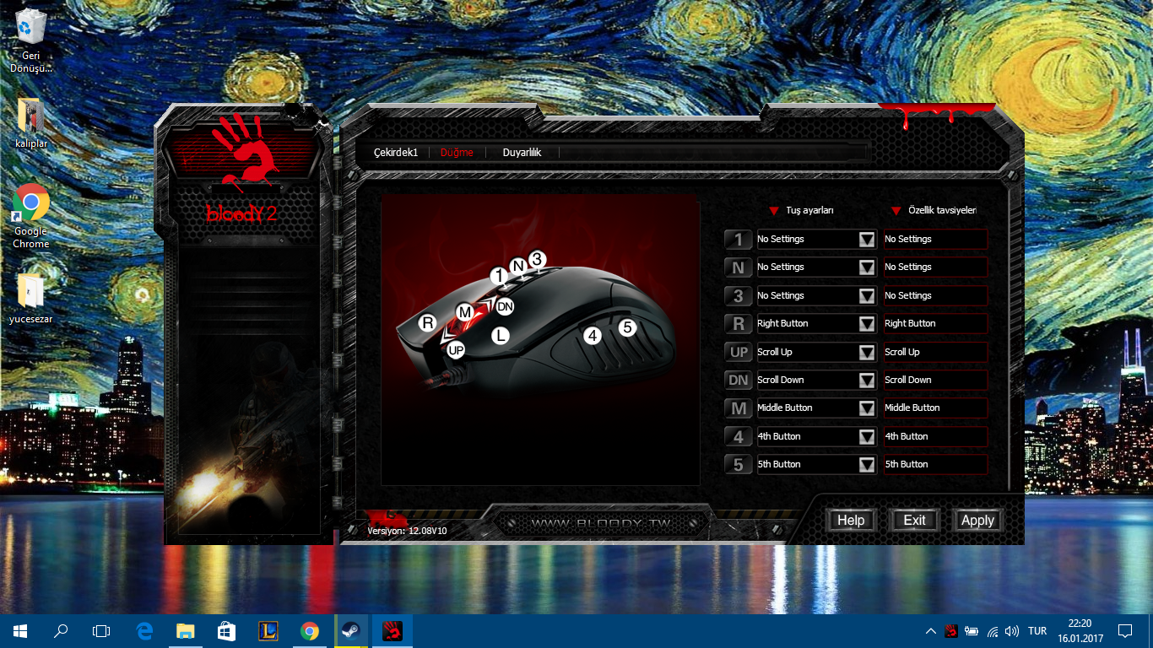Click the Versiyon: 12.08V10 text
Screen dimensions: 1153x648
click(x=407, y=531)
